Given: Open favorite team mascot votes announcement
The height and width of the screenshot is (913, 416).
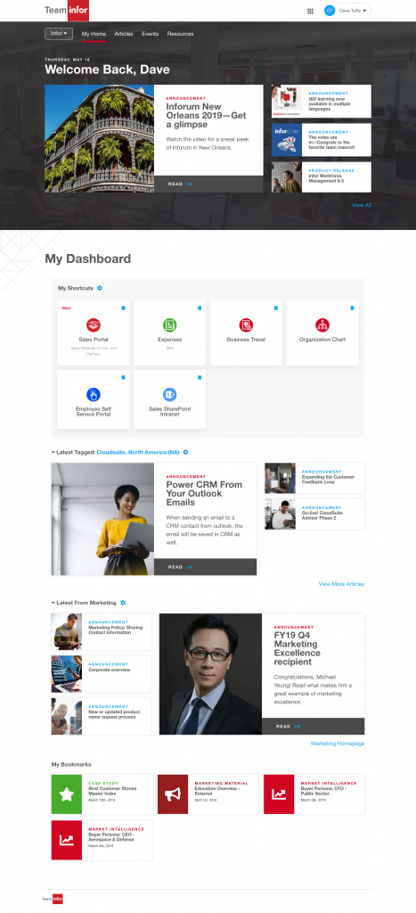Looking at the screenshot, I should pos(322,140).
